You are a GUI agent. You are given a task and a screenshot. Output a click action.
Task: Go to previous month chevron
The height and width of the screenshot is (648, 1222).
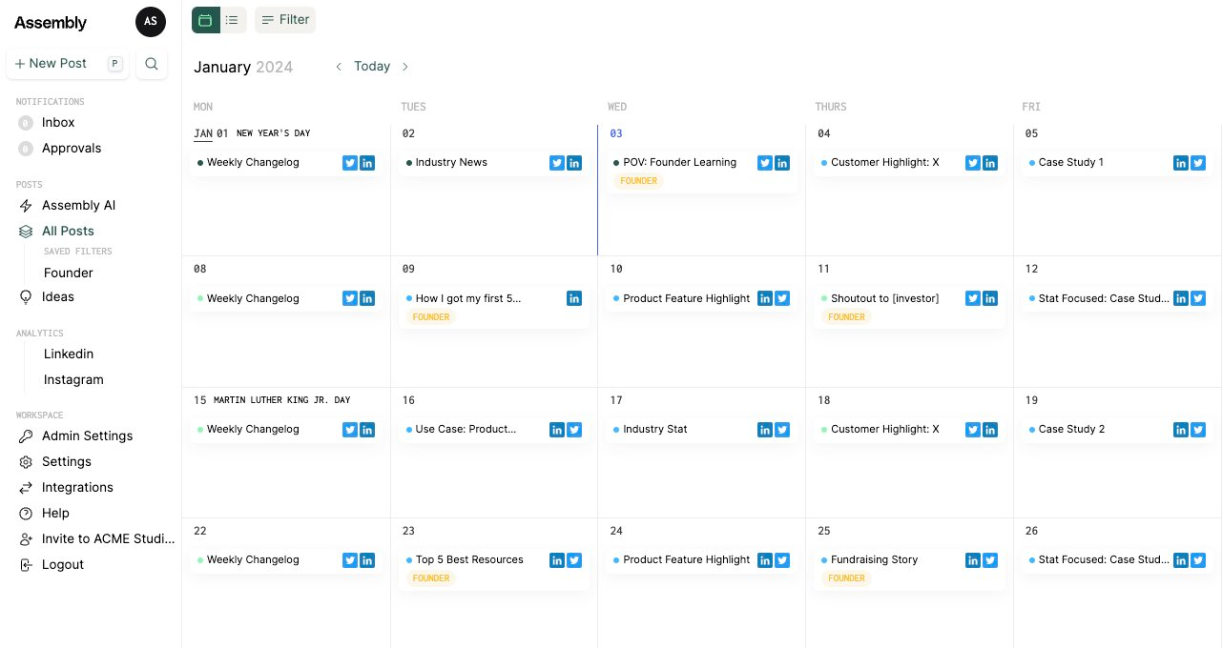click(339, 67)
